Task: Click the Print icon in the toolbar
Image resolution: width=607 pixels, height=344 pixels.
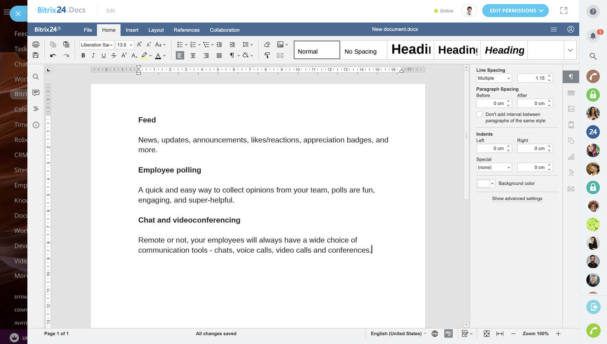Action: (x=36, y=45)
